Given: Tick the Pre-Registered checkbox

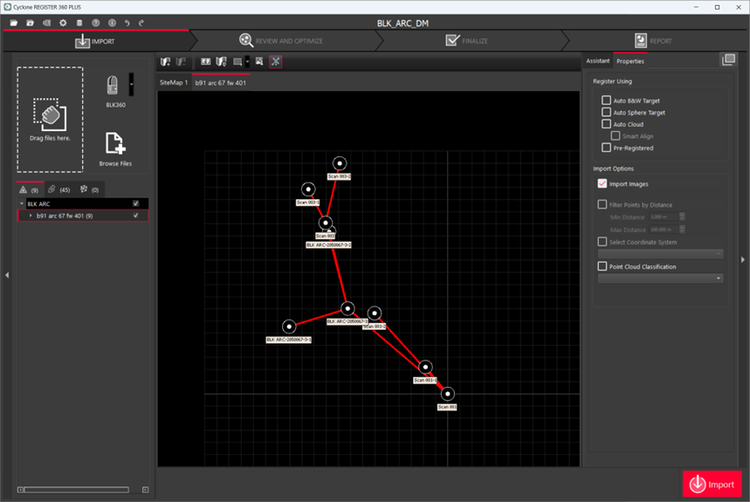Looking at the screenshot, I should 607,148.
